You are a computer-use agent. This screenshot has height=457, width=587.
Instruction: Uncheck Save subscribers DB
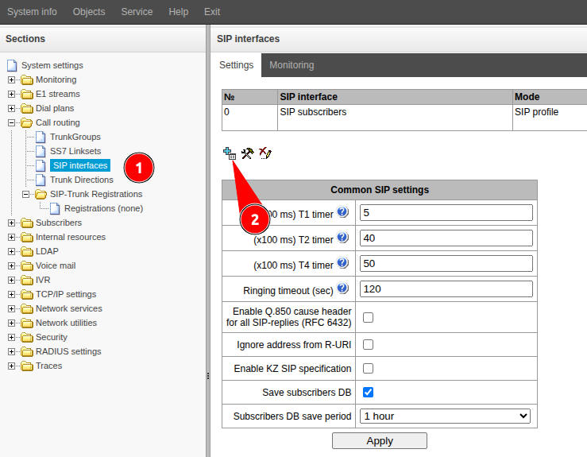tap(368, 392)
